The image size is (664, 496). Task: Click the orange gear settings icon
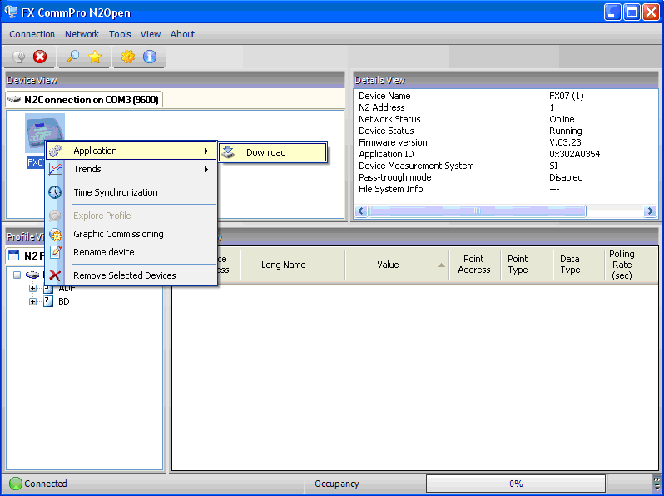point(128,57)
